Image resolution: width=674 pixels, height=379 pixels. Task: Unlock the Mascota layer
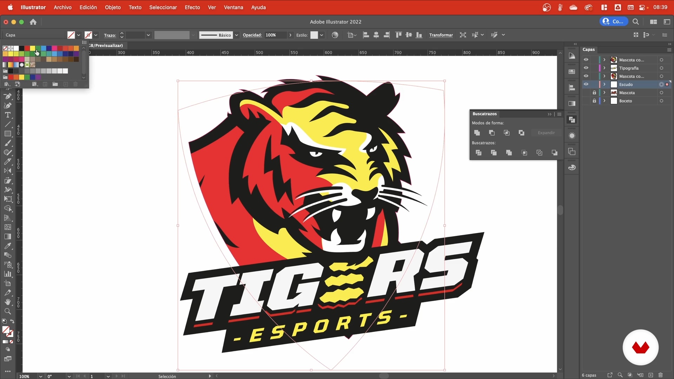[x=594, y=93]
